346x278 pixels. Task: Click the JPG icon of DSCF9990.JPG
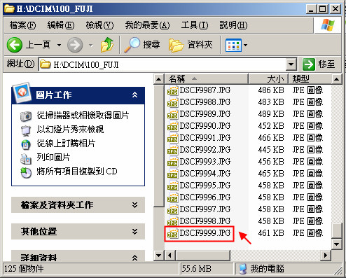(172, 126)
